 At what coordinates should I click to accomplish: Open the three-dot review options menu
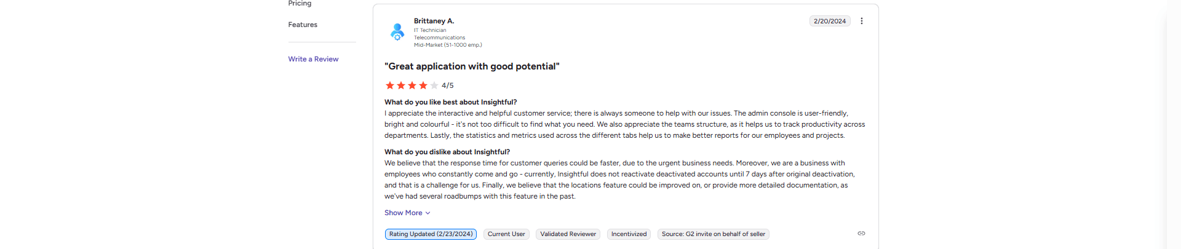861,21
